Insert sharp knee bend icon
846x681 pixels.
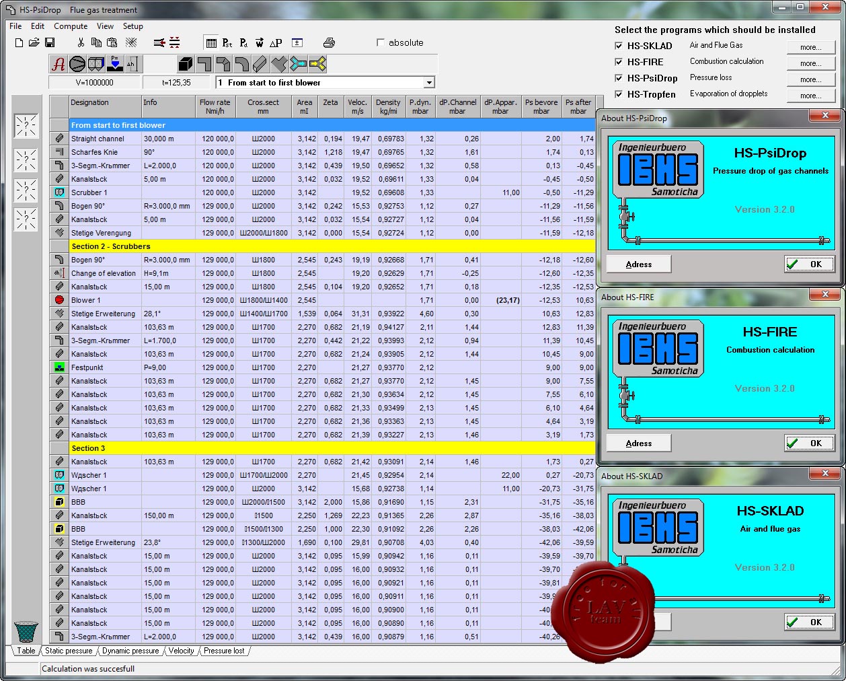[x=204, y=64]
